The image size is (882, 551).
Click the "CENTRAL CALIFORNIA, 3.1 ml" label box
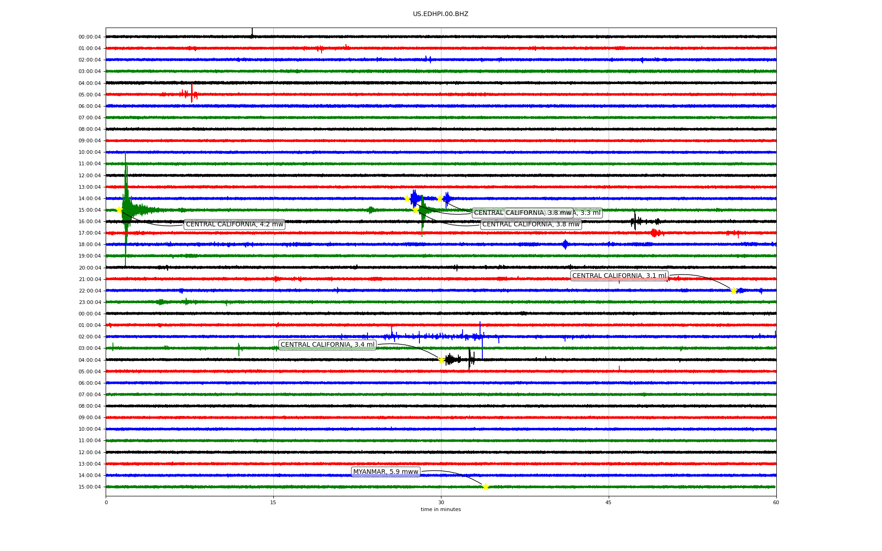tap(619, 276)
